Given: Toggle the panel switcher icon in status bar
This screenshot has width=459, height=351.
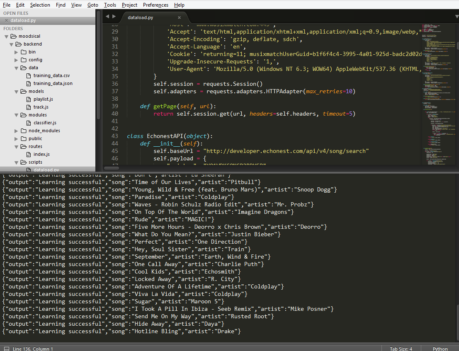Looking at the screenshot, I should [x=7, y=349].
